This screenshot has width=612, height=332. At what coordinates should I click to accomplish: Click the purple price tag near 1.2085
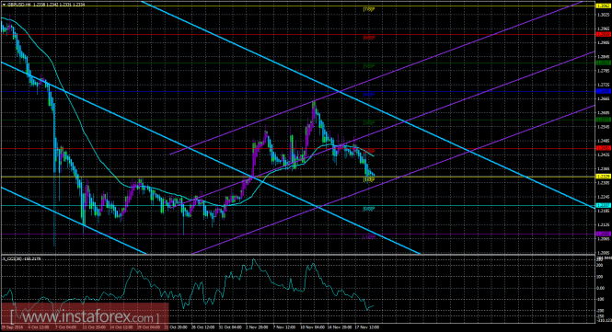click(x=604, y=234)
